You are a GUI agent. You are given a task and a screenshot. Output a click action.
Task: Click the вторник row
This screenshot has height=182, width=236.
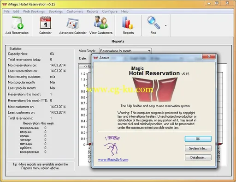(x=33, y=132)
